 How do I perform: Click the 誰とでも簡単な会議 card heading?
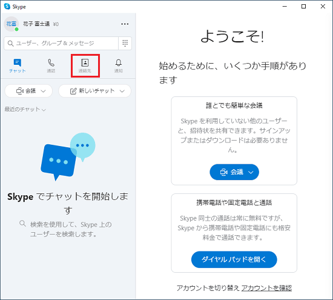(234, 105)
